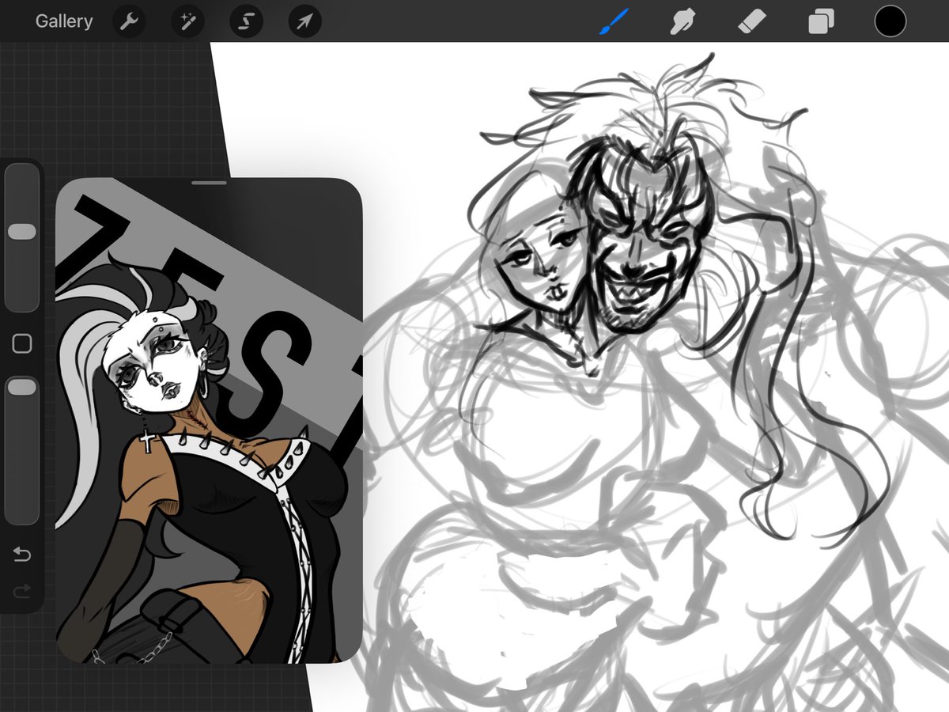Open the black color picker swatch
The image size is (949, 712).
click(890, 21)
